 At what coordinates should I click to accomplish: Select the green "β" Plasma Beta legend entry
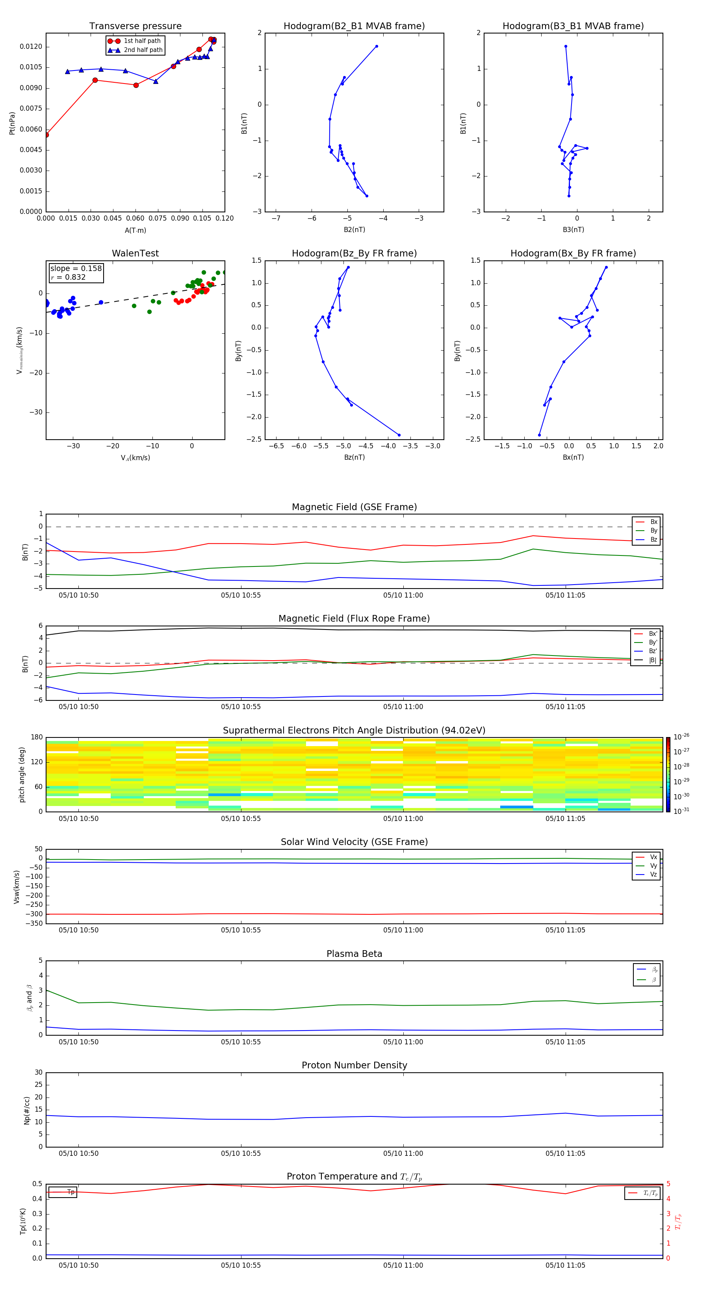tap(647, 980)
